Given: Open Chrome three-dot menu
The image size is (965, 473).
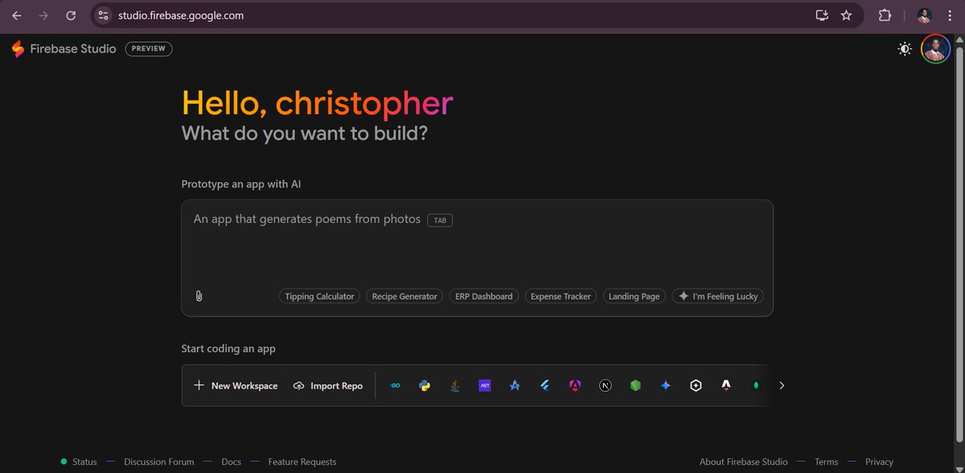Looking at the screenshot, I should [950, 15].
